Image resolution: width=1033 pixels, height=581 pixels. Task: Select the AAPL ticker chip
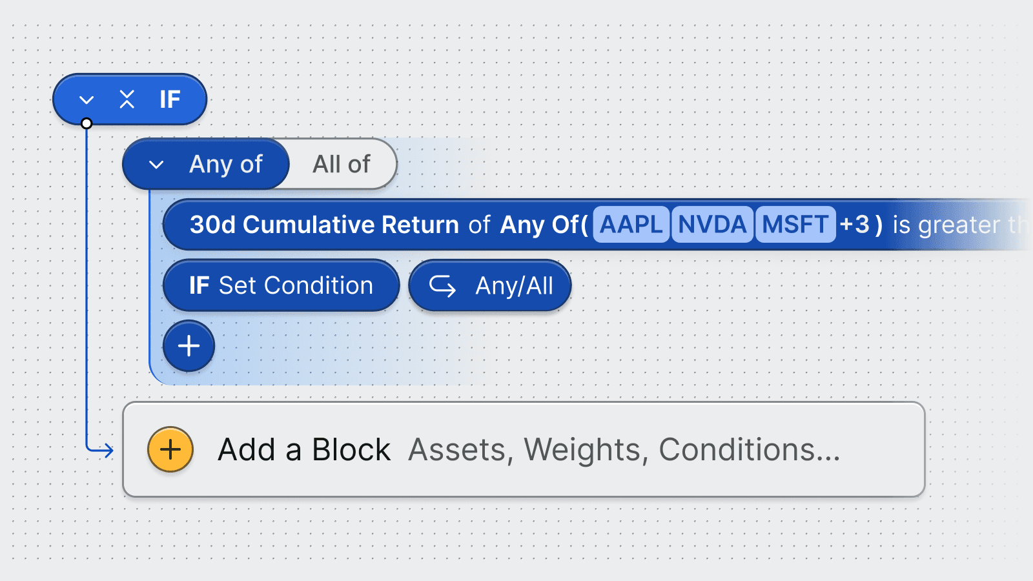[631, 225]
